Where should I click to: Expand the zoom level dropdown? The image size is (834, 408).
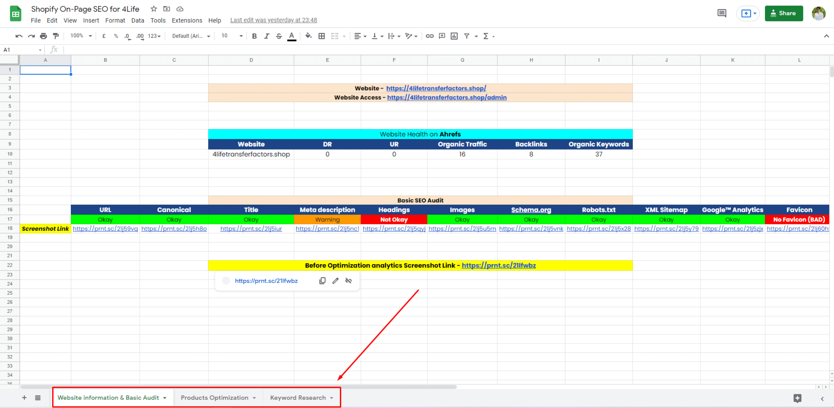coord(90,36)
